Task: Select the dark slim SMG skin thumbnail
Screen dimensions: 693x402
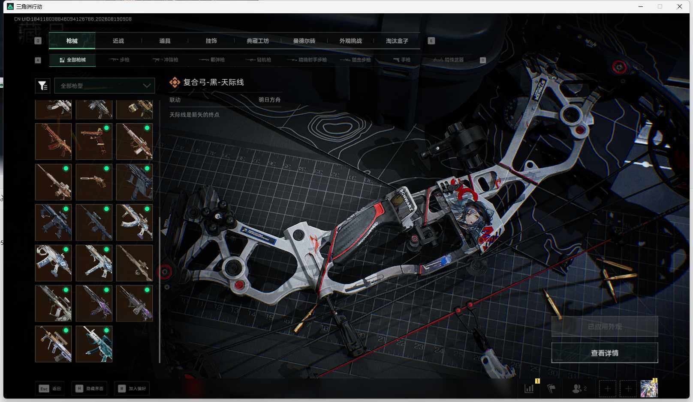Action: [x=94, y=223]
